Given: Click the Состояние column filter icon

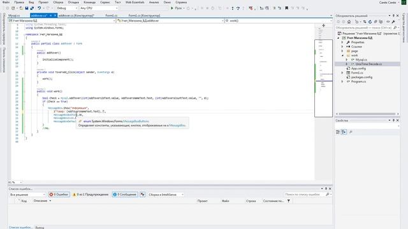Looking at the screenshot, I should (289, 201).
